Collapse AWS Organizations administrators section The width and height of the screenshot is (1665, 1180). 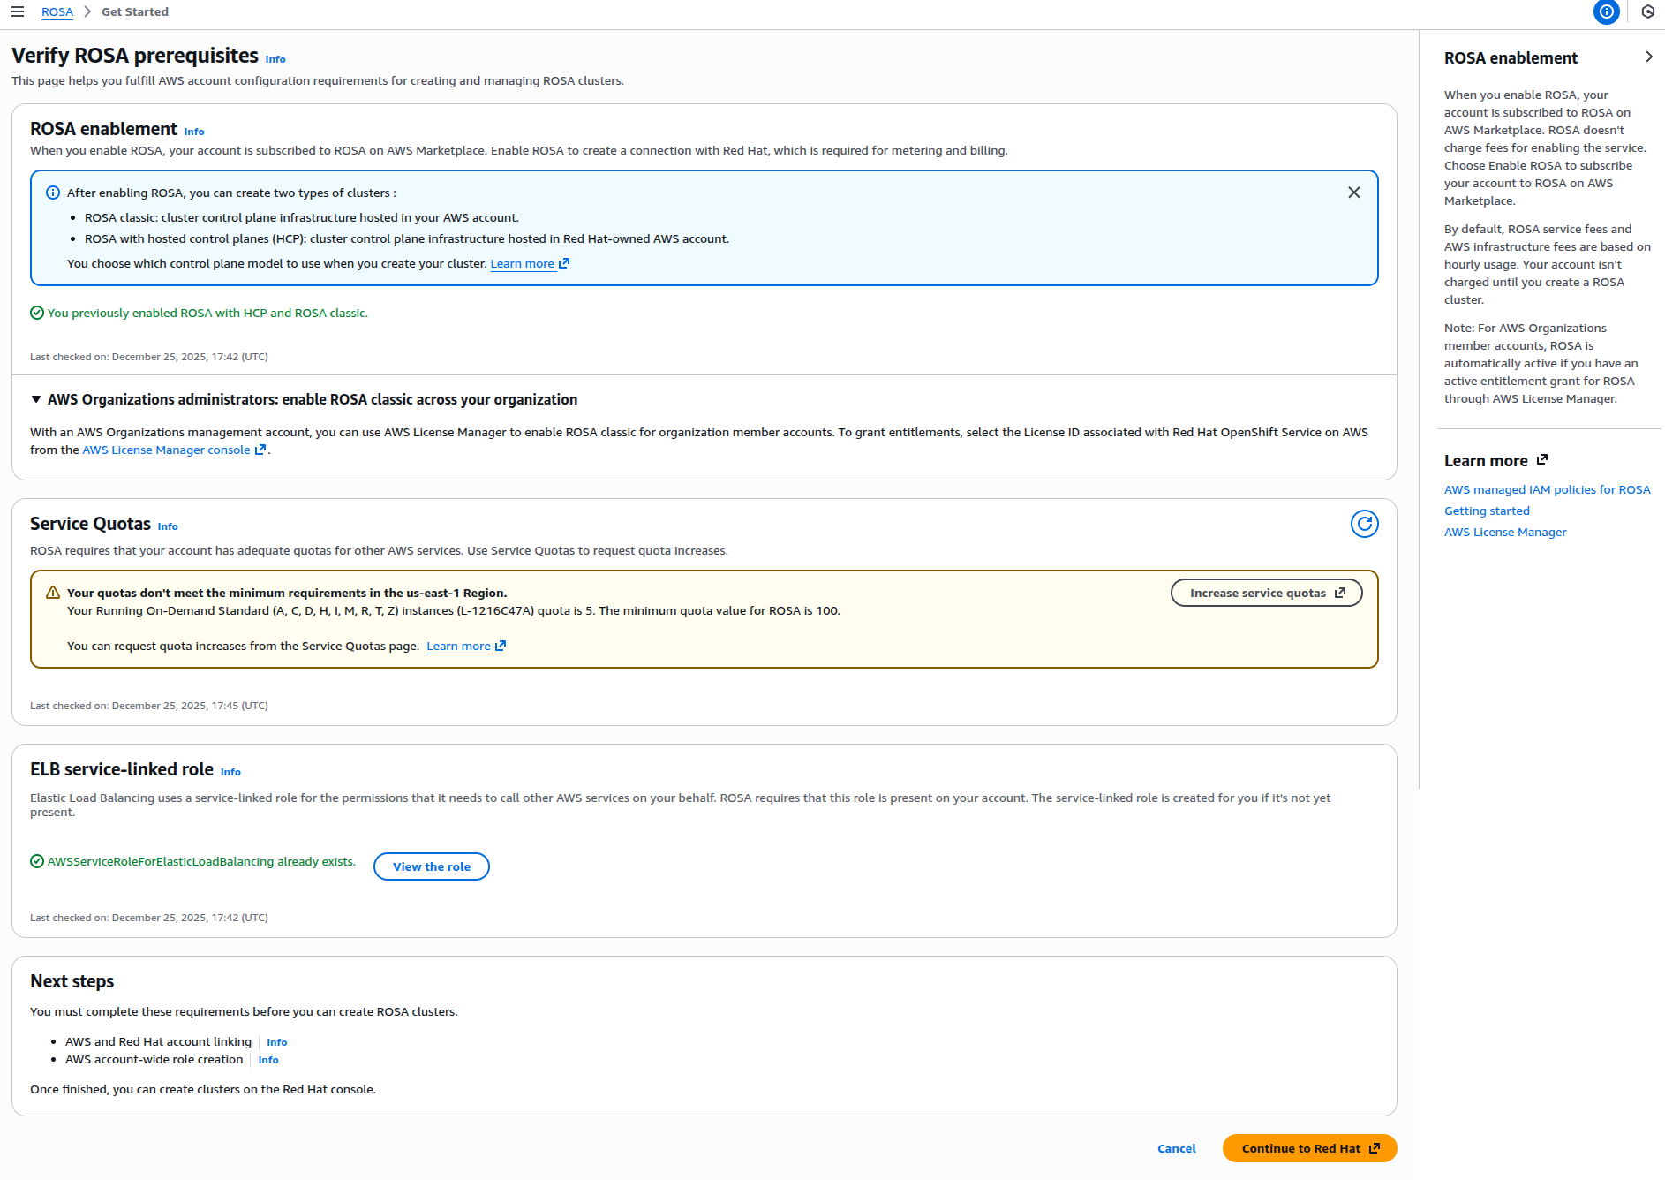coord(36,399)
